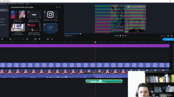174x97 pixels.
Task: Click the record video webcam icon
Action: (x=48, y=39)
